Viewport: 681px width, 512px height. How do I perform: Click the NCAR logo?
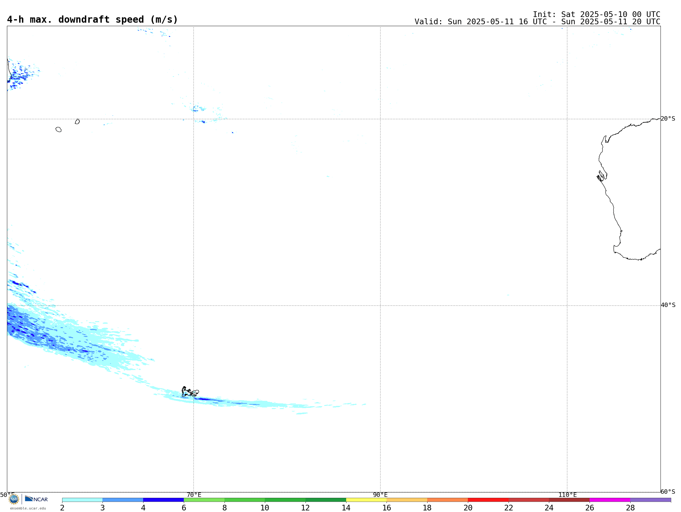(x=36, y=499)
